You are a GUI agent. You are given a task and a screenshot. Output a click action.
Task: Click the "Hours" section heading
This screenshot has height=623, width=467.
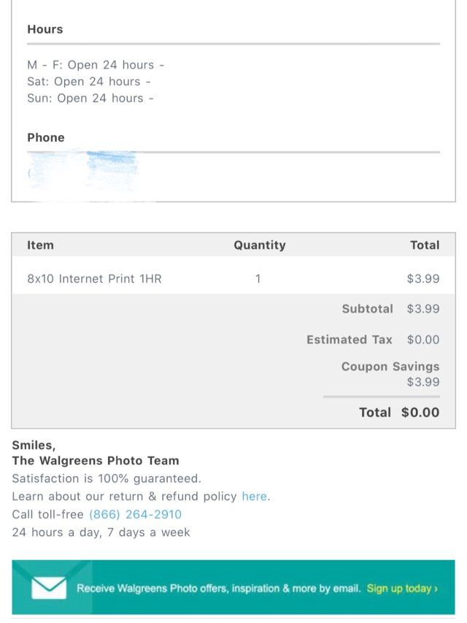(x=45, y=29)
